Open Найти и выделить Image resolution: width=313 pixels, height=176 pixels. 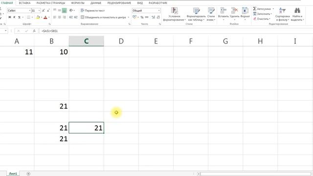297,14
